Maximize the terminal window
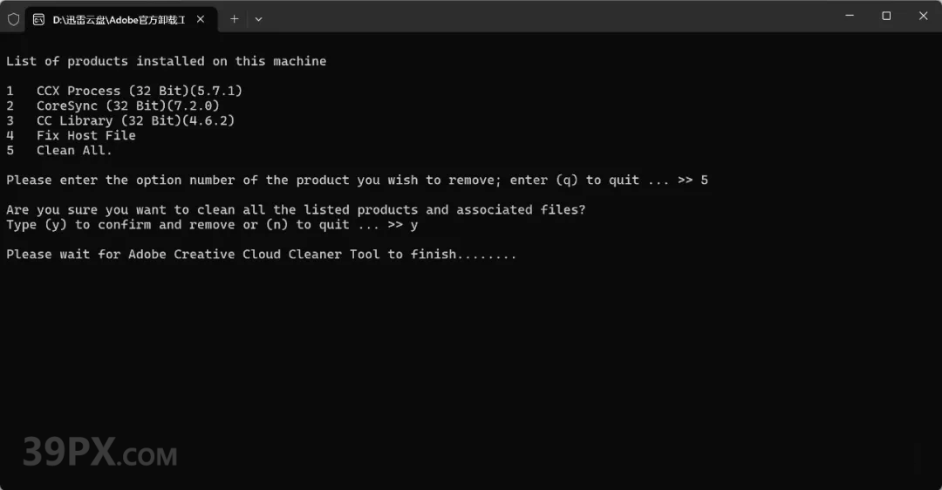 (886, 16)
